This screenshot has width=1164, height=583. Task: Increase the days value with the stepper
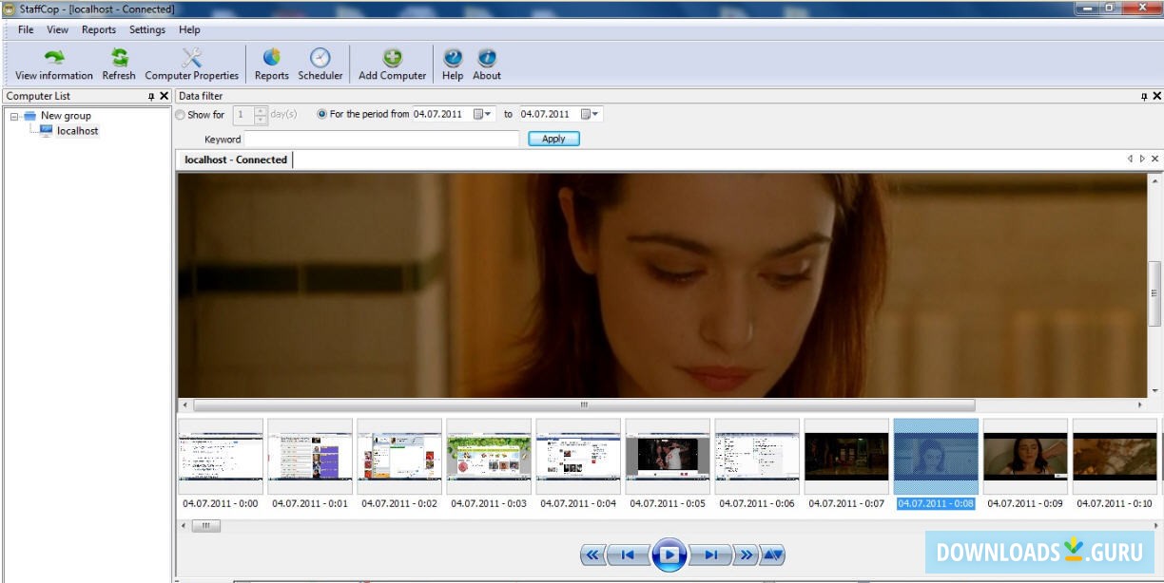coord(262,110)
